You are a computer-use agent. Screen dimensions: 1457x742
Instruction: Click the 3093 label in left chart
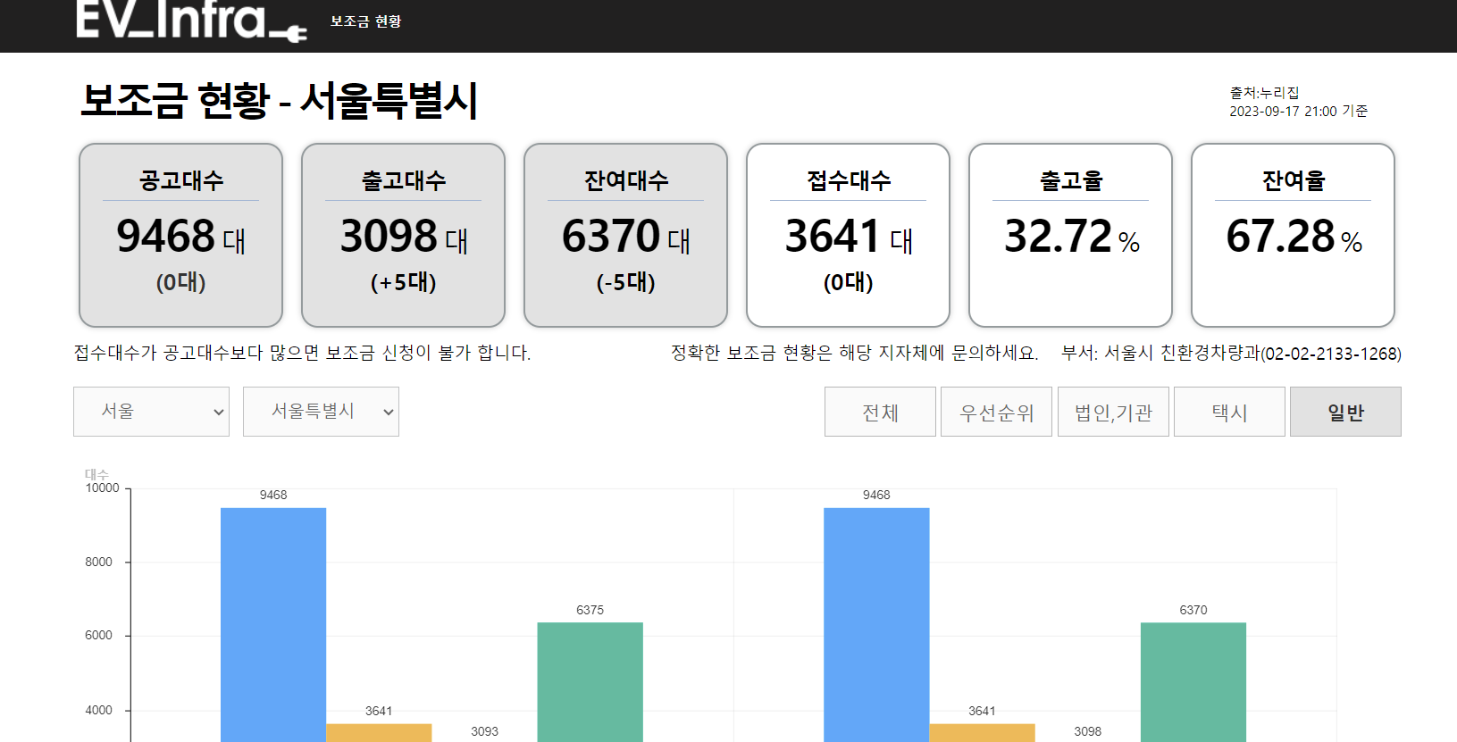484,731
